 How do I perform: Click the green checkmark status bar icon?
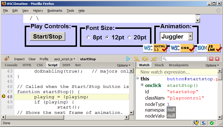212,123
